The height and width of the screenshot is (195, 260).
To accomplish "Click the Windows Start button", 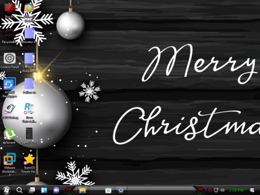I will 6,190.
